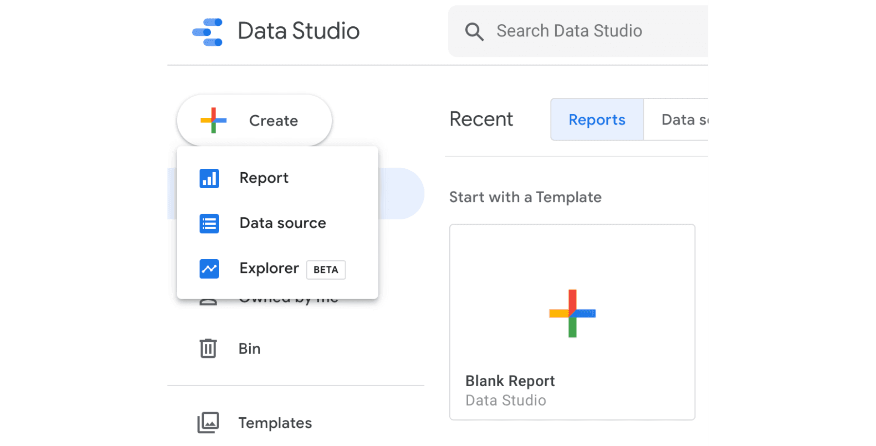
Task: Open the Create button menu
Action: (255, 121)
